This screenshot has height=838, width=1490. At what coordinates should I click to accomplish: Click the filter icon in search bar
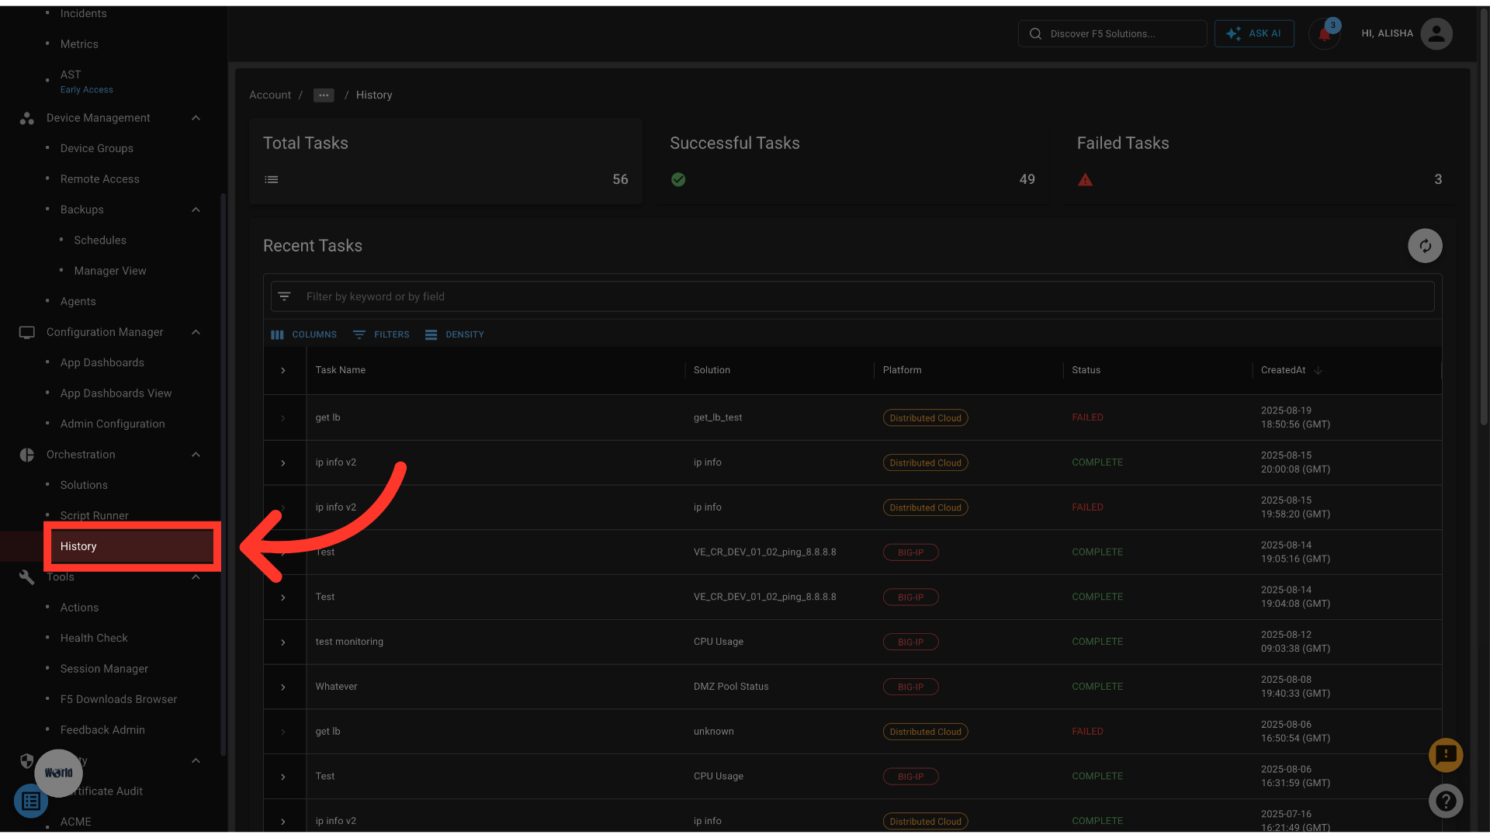click(x=285, y=296)
